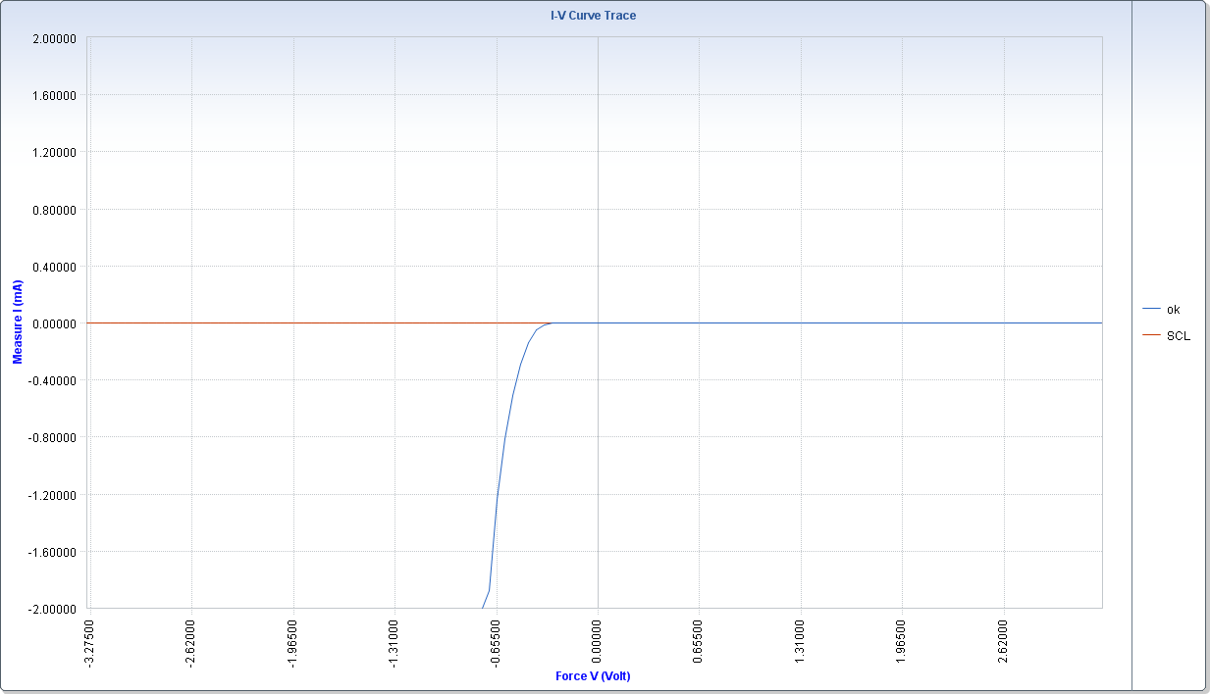Screen dimensions: 1210x694
Task: Click the 0.40000 tick on current axis
Action: click(55, 267)
